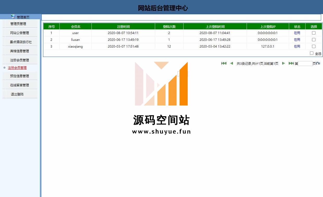This screenshot has width=323, height=197.
Task: Click 序号 column header
Action: coord(51,27)
